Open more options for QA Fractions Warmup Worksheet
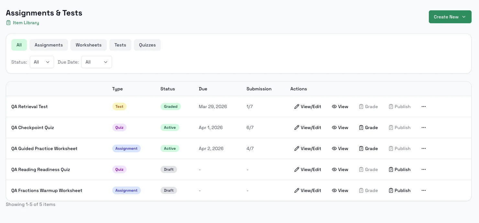Screen dimensions: 479x223 (x=424, y=190)
